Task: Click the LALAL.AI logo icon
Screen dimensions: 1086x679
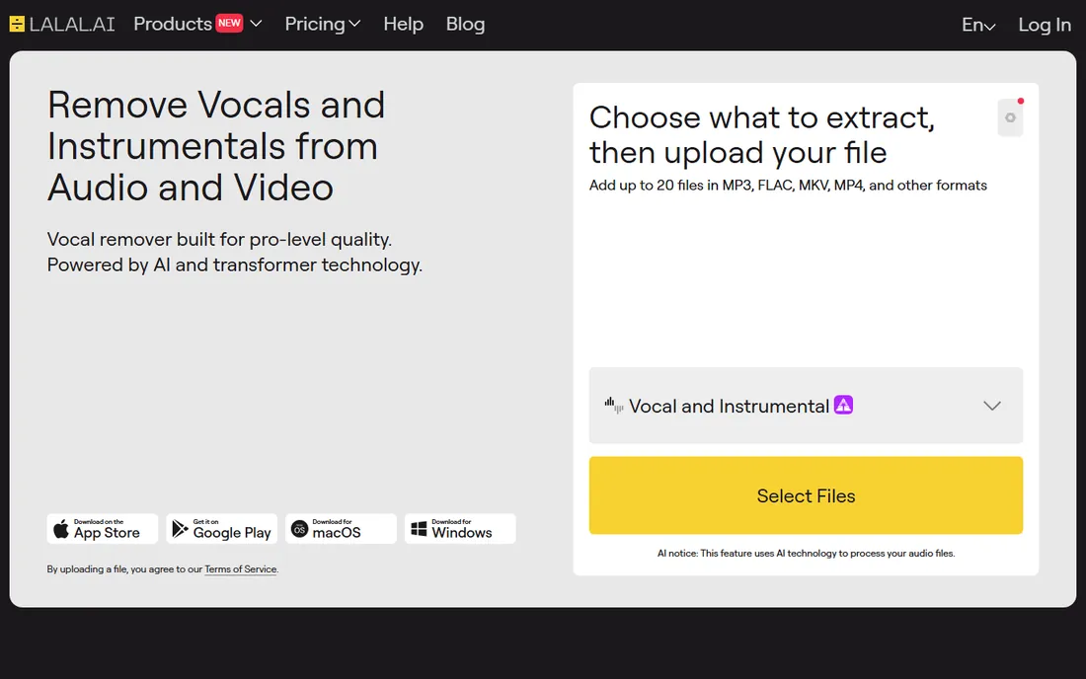Action: point(18,25)
